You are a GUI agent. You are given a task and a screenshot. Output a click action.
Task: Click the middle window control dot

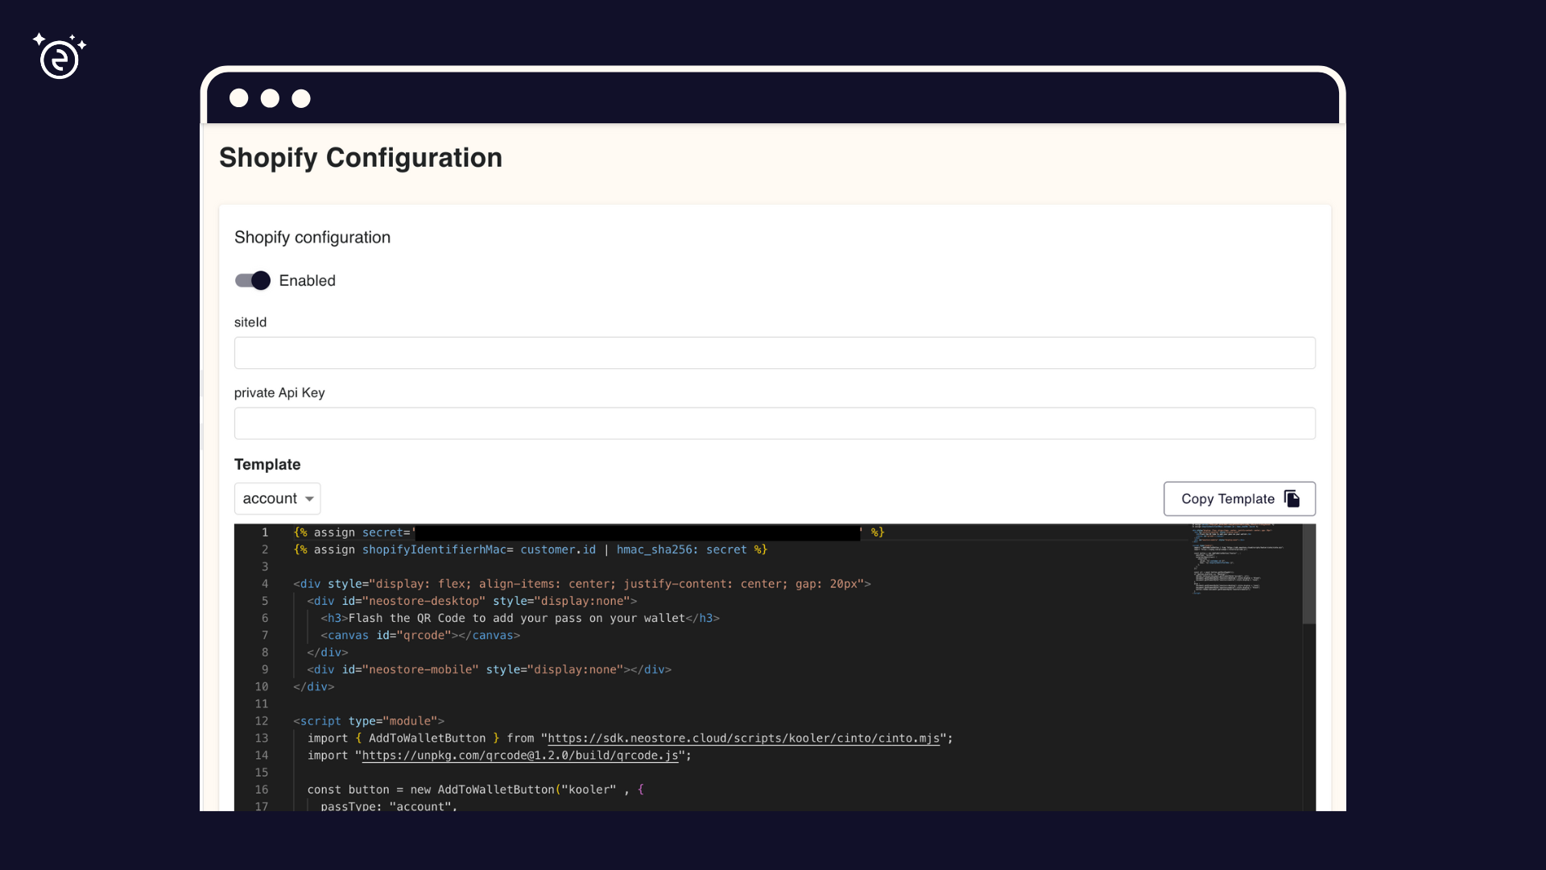(x=270, y=97)
